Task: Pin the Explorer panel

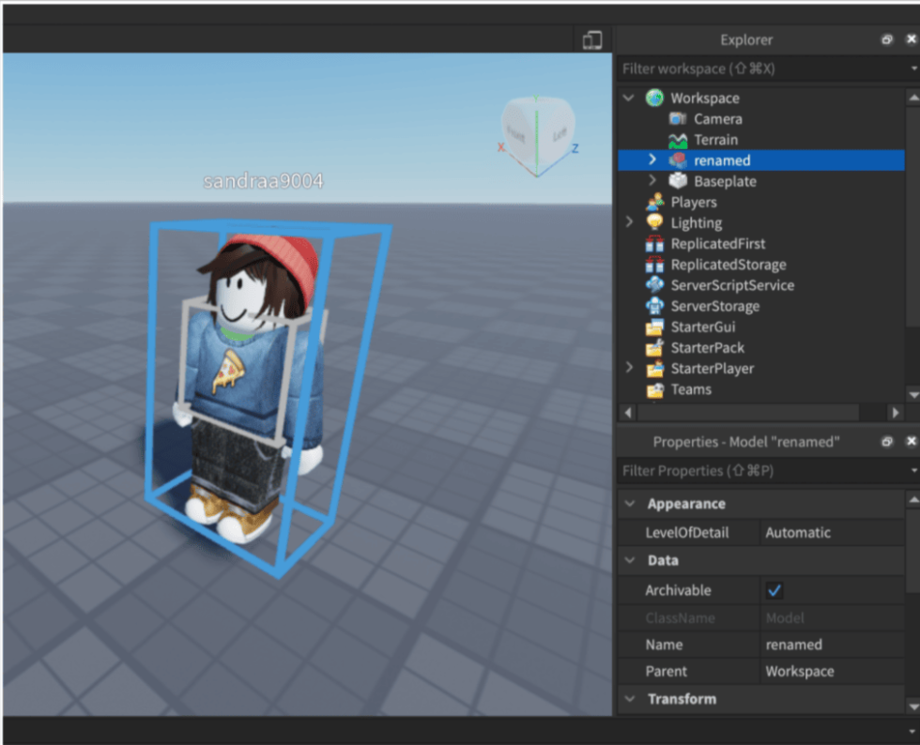Action: pos(886,39)
